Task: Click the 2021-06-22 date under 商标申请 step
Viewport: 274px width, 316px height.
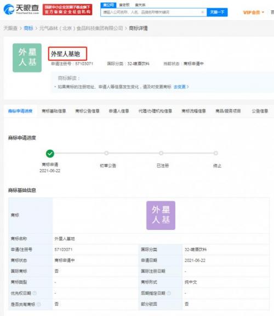Action: (x=50, y=171)
